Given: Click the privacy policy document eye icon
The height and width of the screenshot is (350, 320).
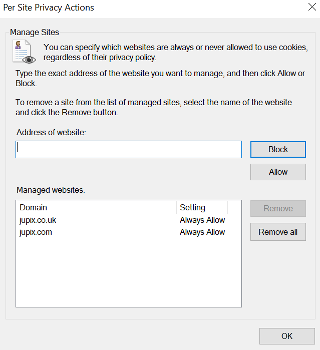Looking at the screenshot, I should click(24, 52).
